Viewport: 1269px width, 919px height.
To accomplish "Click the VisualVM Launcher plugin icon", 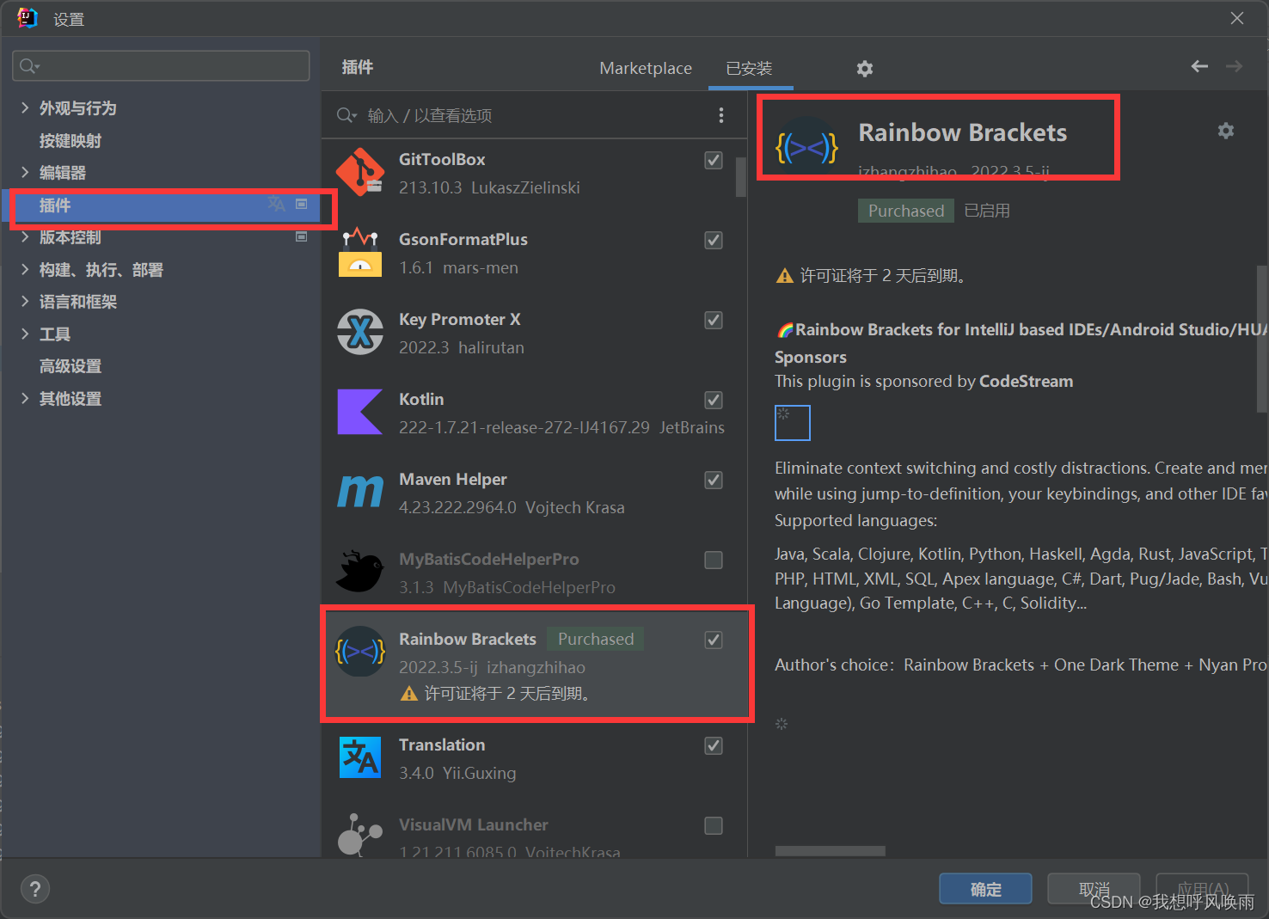I will (x=359, y=835).
